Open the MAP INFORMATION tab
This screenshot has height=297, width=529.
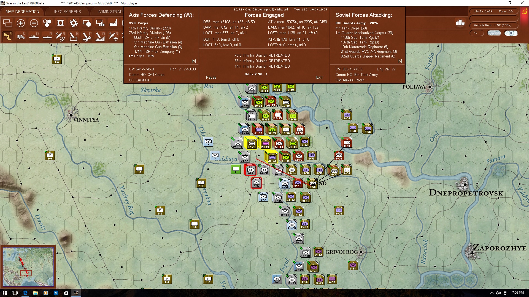click(x=22, y=12)
